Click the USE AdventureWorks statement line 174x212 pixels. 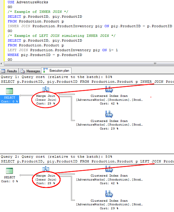pos(28,2)
